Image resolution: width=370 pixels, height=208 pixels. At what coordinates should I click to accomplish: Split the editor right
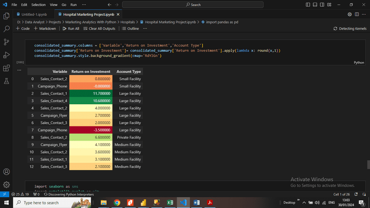(357, 14)
